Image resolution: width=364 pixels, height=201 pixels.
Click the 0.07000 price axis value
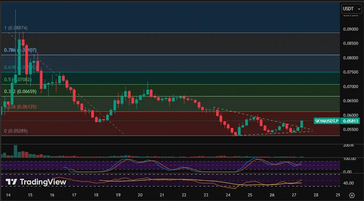click(x=351, y=87)
